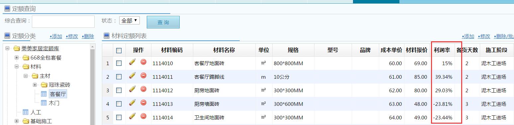Delete row 1114010 with red icon
514x125 pixels.
143,62
